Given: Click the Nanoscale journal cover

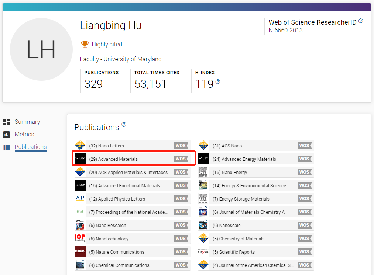Looking at the screenshot, I should pyautogui.click(x=203, y=225).
